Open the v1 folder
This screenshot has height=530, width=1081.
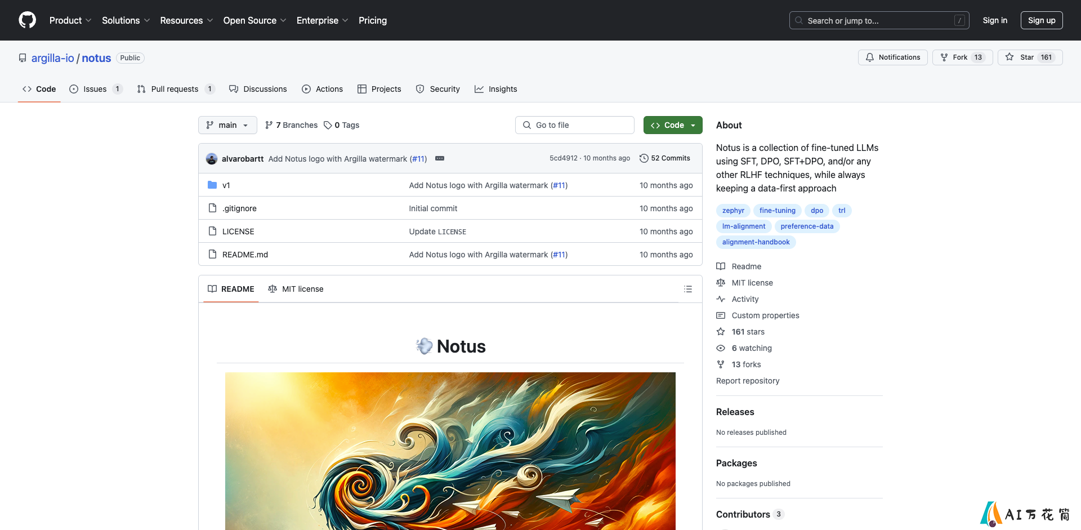click(226, 185)
